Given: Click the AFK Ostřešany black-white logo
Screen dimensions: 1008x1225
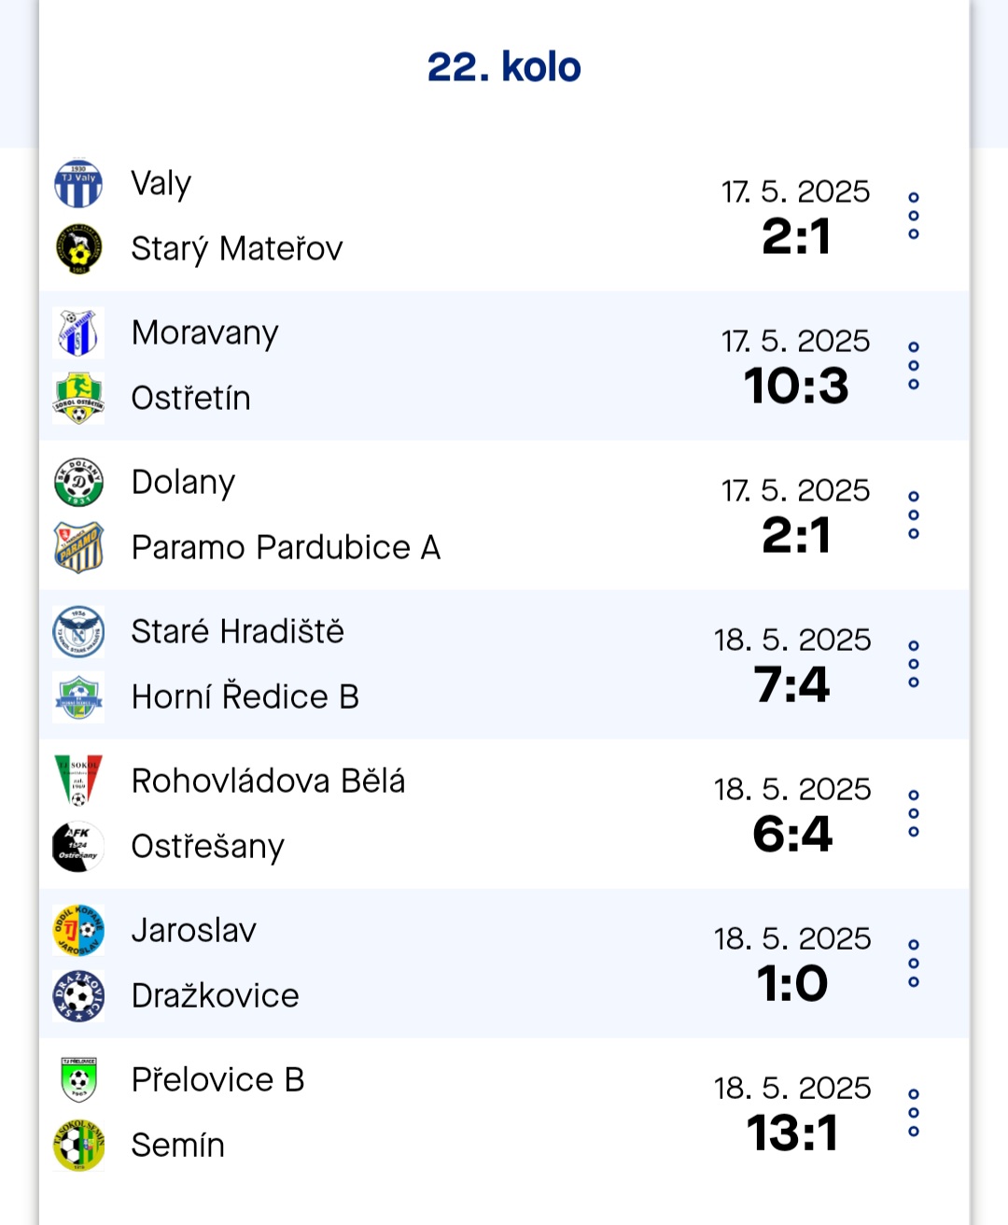Looking at the screenshot, I should point(78,846).
